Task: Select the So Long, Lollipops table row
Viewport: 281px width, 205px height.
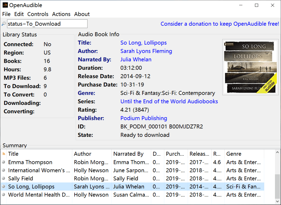Action: pyautogui.click(x=132, y=187)
